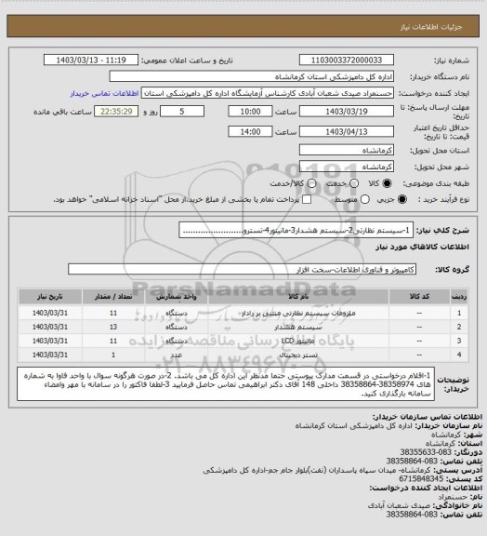Click quantity 13 in the alarm system row
487x536 pixels.
click(113, 328)
